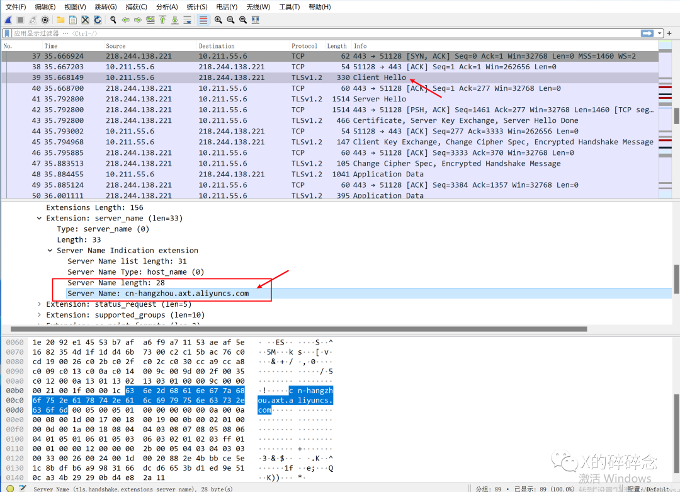Click the resize columns icon
This screenshot has width=680, height=492.
255,20
